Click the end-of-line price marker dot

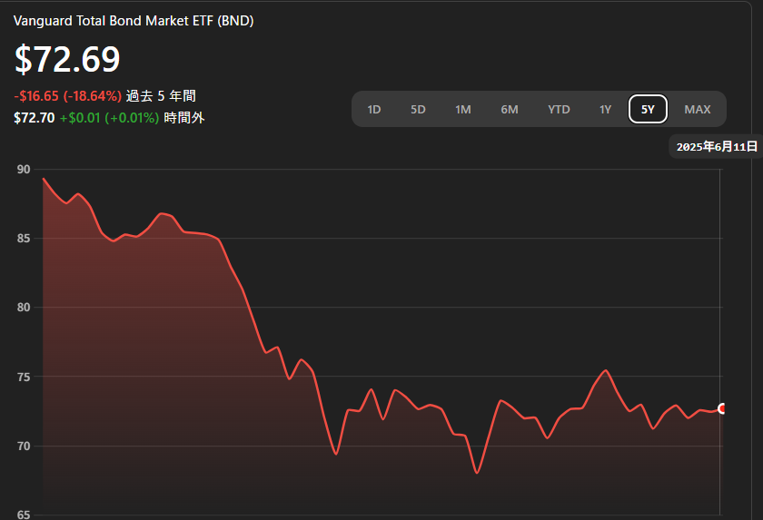point(722,408)
